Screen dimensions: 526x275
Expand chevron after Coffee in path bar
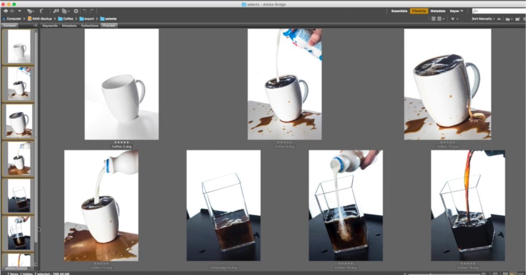tap(76, 19)
